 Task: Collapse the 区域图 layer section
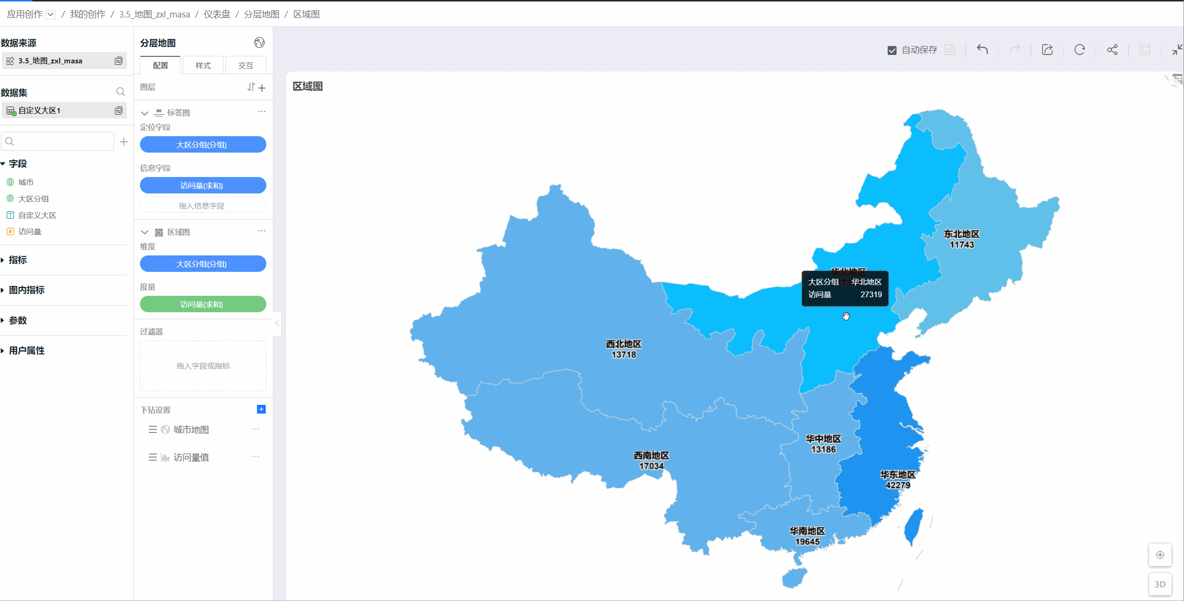point(145,232)
